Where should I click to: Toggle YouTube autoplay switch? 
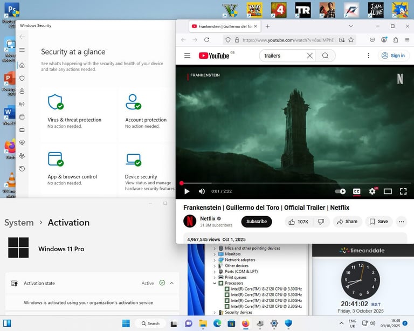(x=340, y=191)
